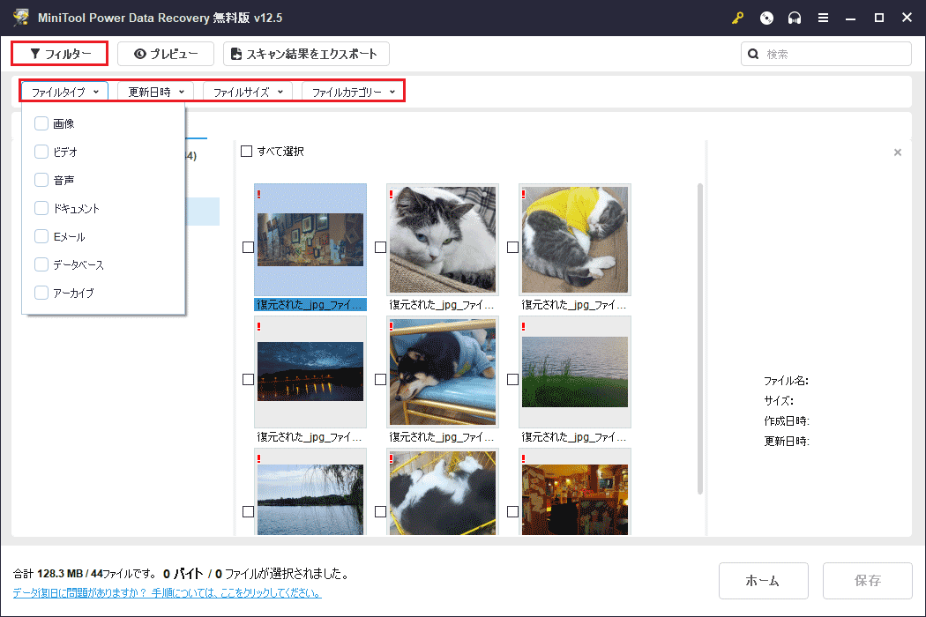Click the プレビュー preview button
This screenshot has width=926, height=617.
pos(166,54)
